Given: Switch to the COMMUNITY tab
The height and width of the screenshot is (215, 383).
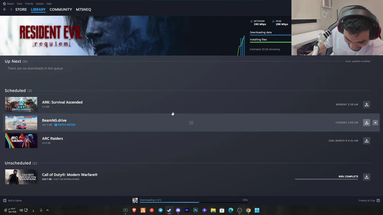Looking at the screenshot, I should tap(61, 10).
